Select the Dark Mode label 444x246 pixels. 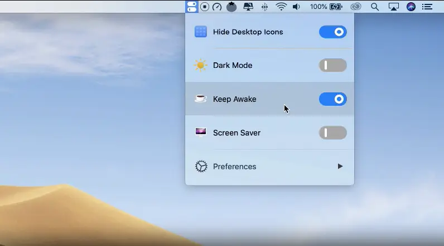[x=233, y=65]
